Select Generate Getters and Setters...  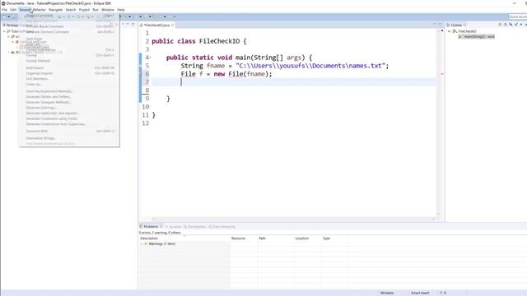pyautogui.click(x=69, y=97)
